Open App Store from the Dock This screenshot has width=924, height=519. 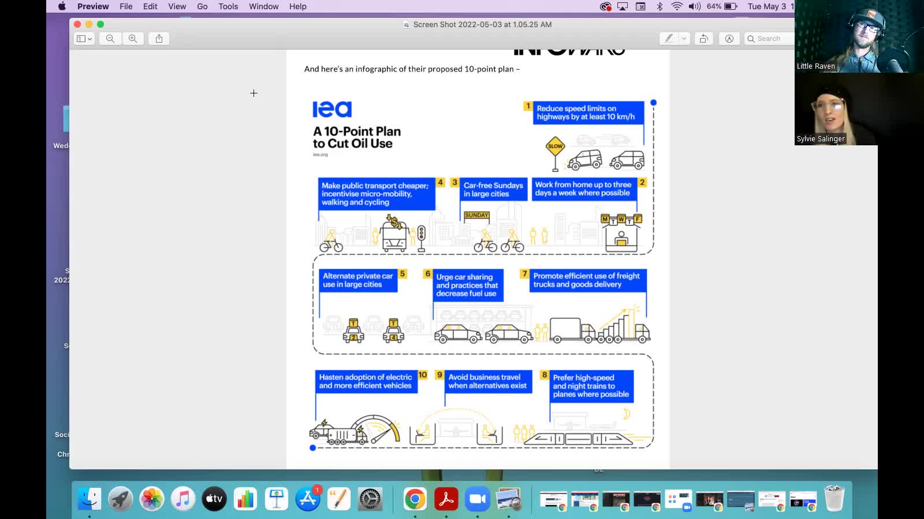tap(308, 499)
